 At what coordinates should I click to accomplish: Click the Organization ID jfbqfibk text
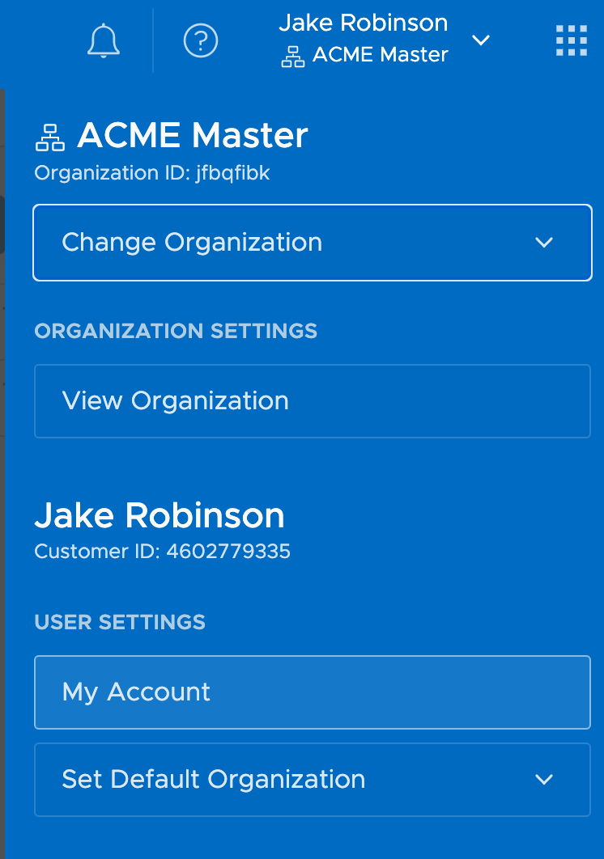pos(152,172)
